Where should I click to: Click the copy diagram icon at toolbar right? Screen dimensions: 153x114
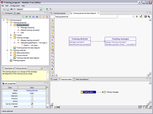[149, 17]
